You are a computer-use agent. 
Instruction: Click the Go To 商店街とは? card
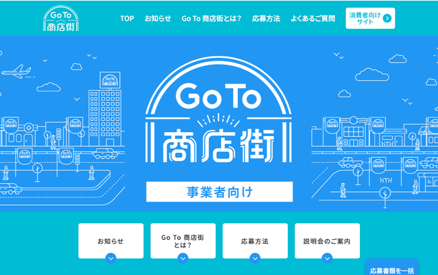click(183, 241)
